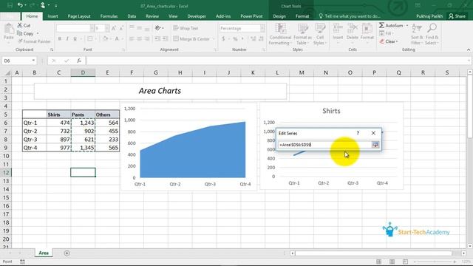Click the Select All corner triangle

click(x=7, y=72)
